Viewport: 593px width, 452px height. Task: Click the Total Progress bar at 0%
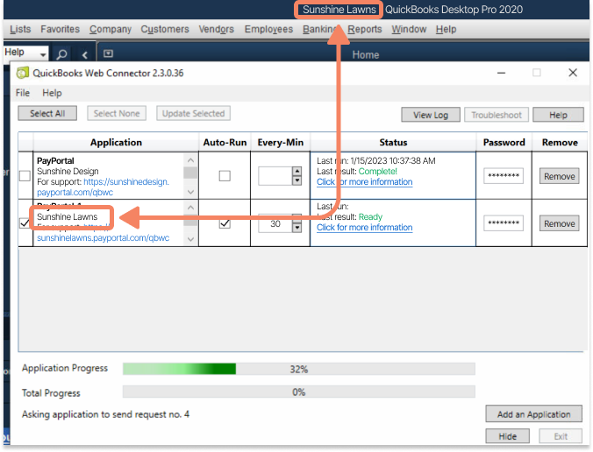(x=299, y=392)
